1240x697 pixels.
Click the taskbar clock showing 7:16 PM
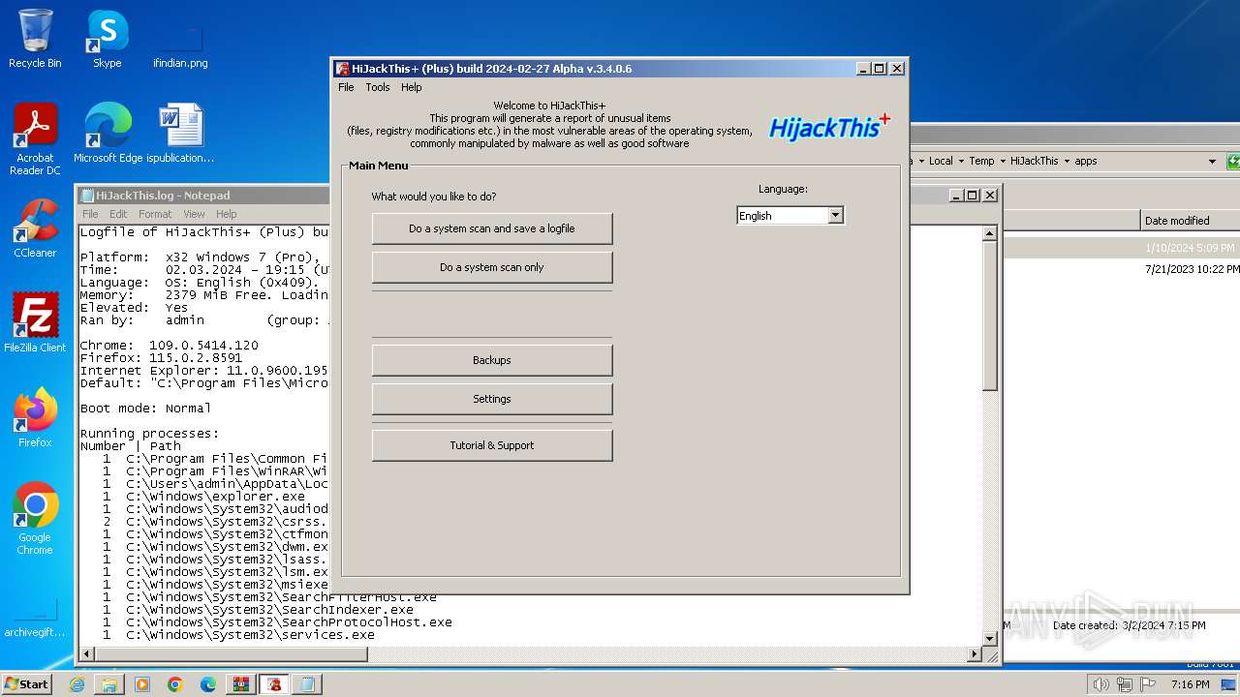[x=1191, y=684]
